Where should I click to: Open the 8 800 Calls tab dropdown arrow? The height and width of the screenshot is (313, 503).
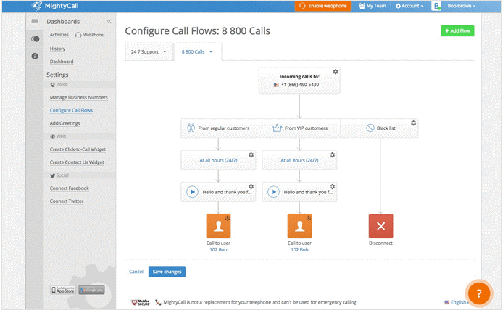point(211,51)
